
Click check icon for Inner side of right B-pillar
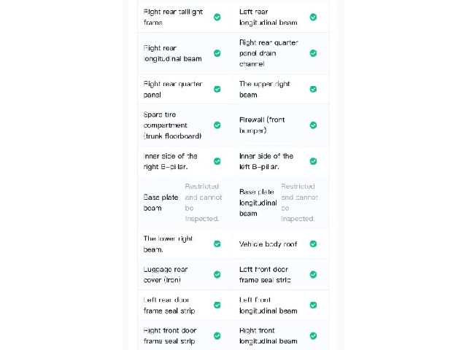[x=217, y=161]
